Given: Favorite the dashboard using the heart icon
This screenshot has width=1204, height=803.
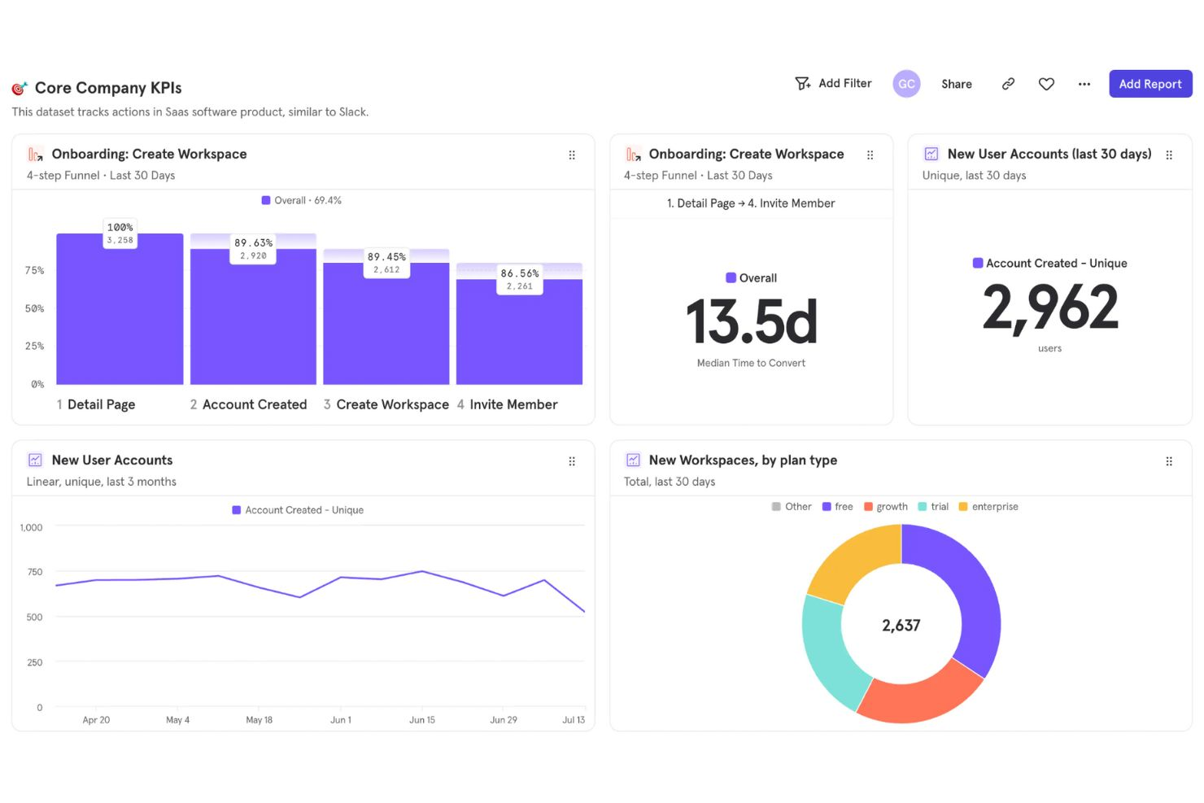Looking at the screenshot, I should [1046, 83].
